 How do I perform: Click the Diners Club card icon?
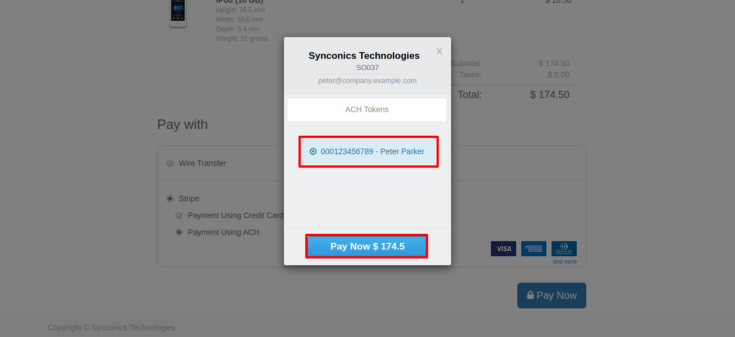pyautogui.click(x=564, y=249)
